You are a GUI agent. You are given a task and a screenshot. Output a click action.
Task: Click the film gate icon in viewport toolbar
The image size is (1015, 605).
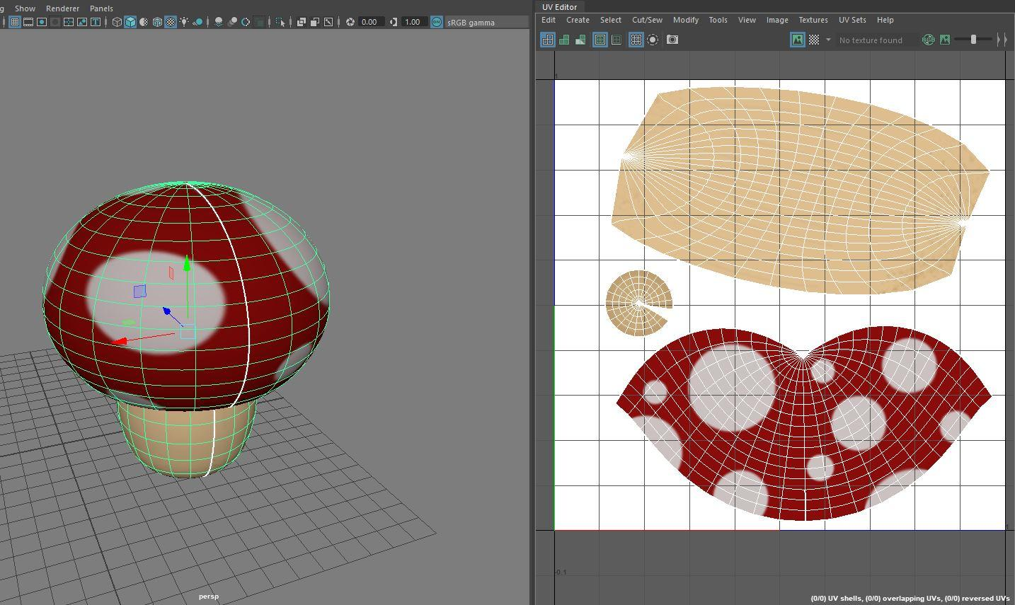[x=28, y=22]
